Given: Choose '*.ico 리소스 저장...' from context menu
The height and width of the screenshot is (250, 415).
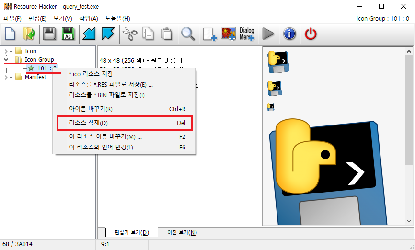Looking at the screenshot, I should tap(124, 74).
